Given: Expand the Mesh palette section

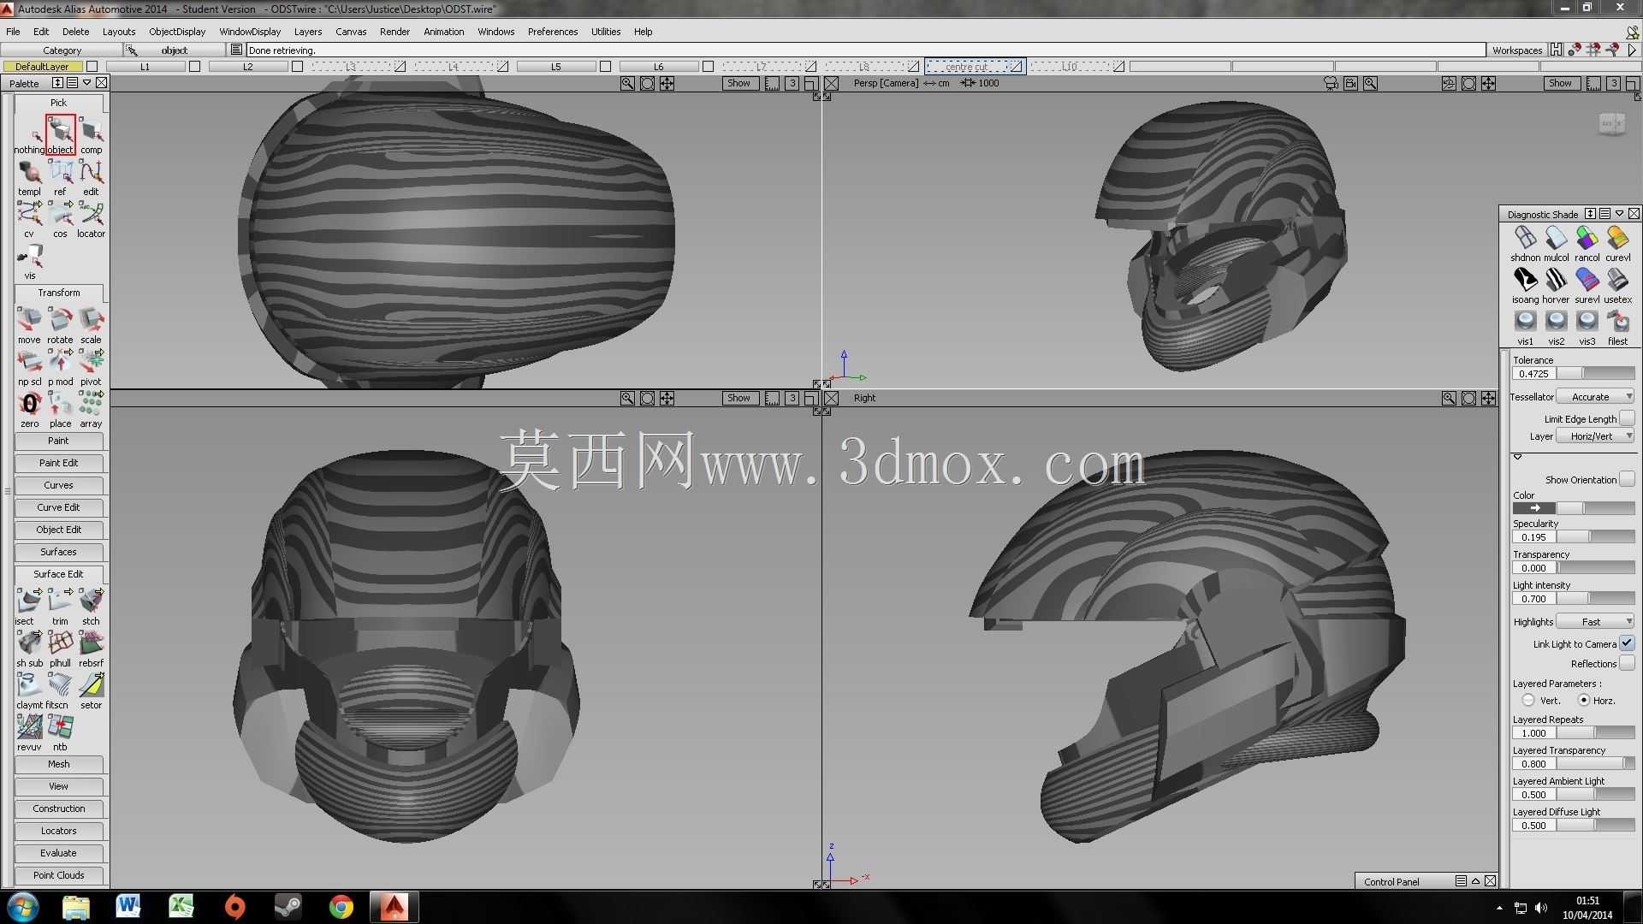Looking at the screenshot, I should pyautogui.click(x=58, y=764).
